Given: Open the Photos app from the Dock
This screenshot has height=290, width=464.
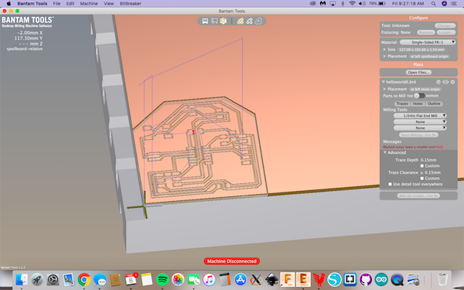Looking at the screenshot, I should coord(178,279).
